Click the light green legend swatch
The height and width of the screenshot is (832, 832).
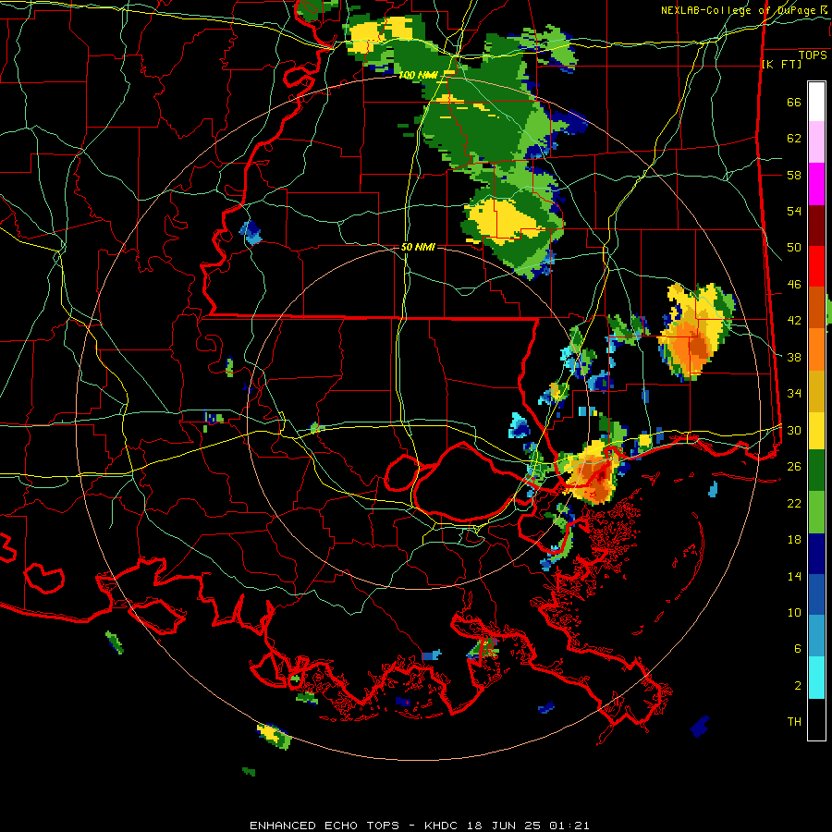(x=816, y=512)
